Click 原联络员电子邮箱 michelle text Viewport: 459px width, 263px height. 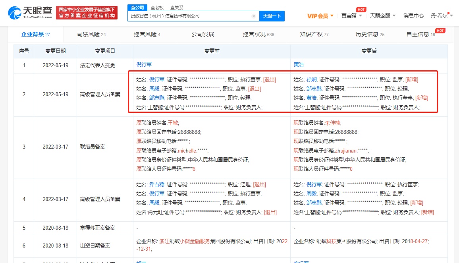(x=172, y=151)
